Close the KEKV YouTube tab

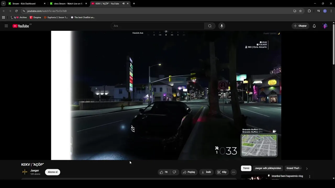tap(128, 4)
